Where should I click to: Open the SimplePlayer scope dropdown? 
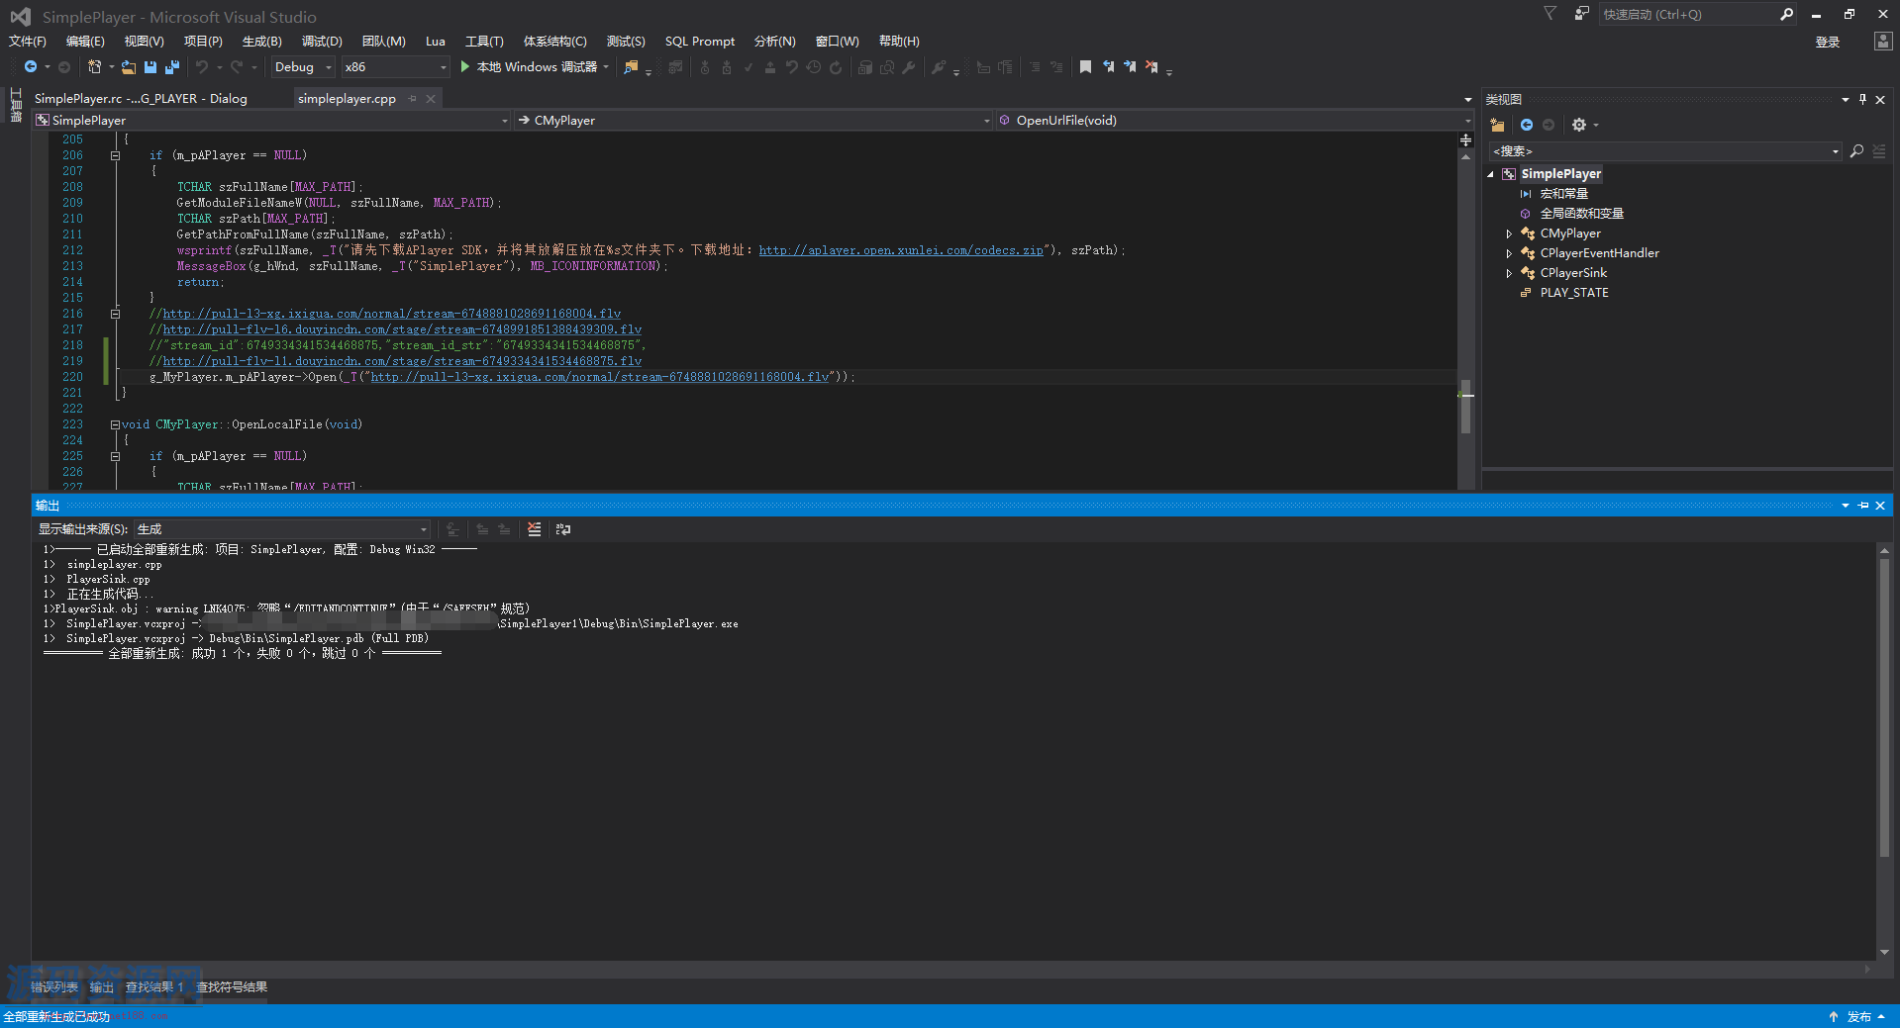(271, 121)
